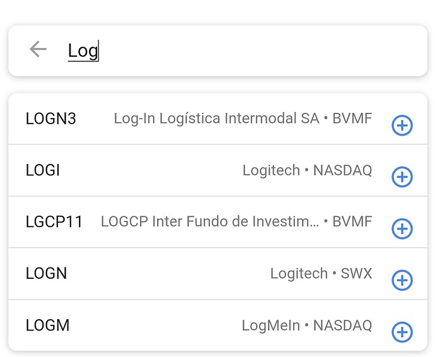Add LOGI using its plus icon

[x=402, y=177]
